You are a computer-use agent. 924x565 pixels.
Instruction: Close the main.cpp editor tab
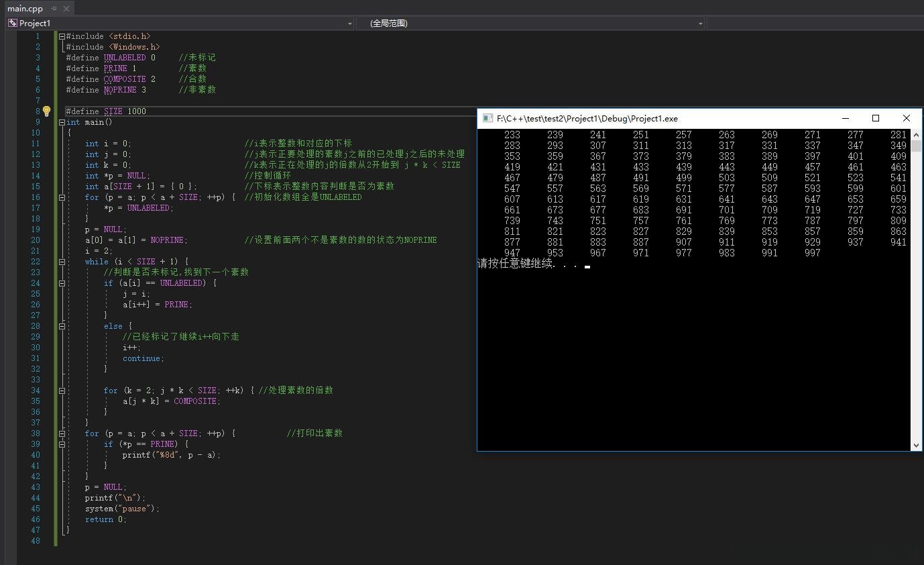tap(66, 9)
